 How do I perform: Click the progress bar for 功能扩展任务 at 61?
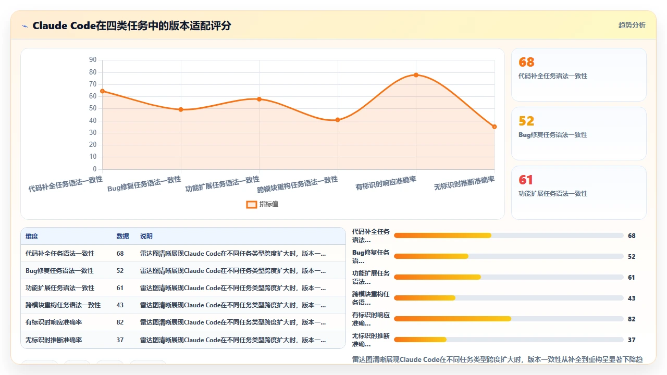509,277
